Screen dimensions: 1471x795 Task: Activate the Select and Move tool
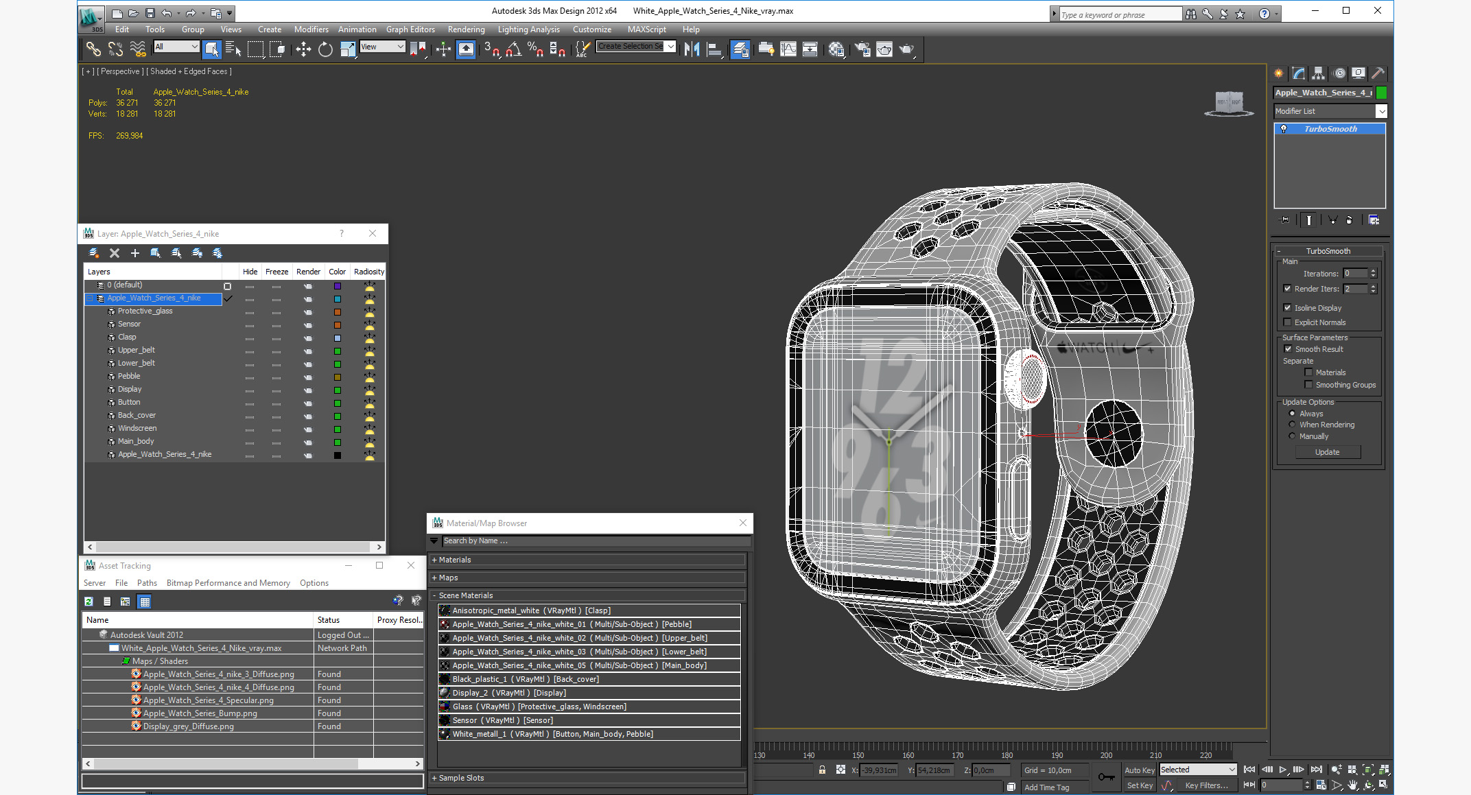click(303, 49)
